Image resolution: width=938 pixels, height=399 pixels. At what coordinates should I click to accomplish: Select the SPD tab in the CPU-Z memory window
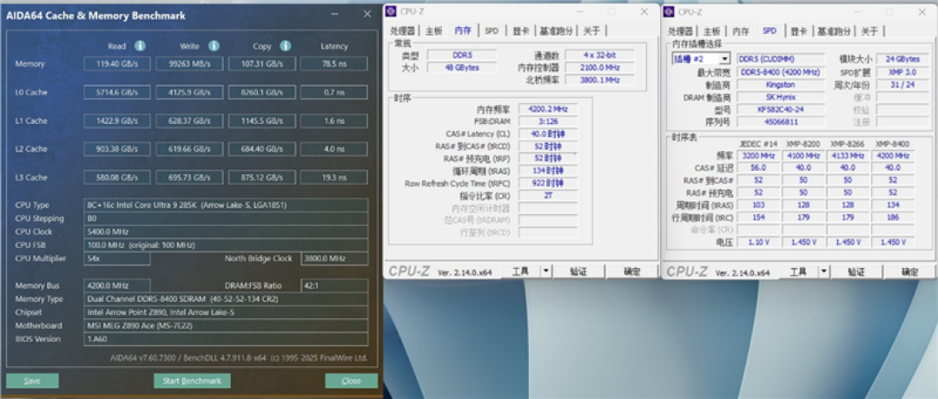491,31
